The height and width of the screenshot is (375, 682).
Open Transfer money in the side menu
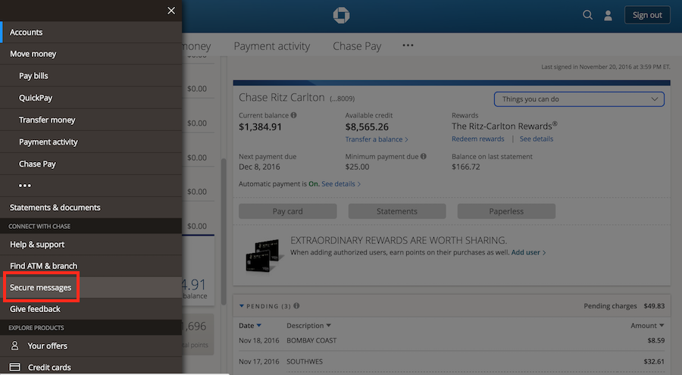(x=91, y=120)
